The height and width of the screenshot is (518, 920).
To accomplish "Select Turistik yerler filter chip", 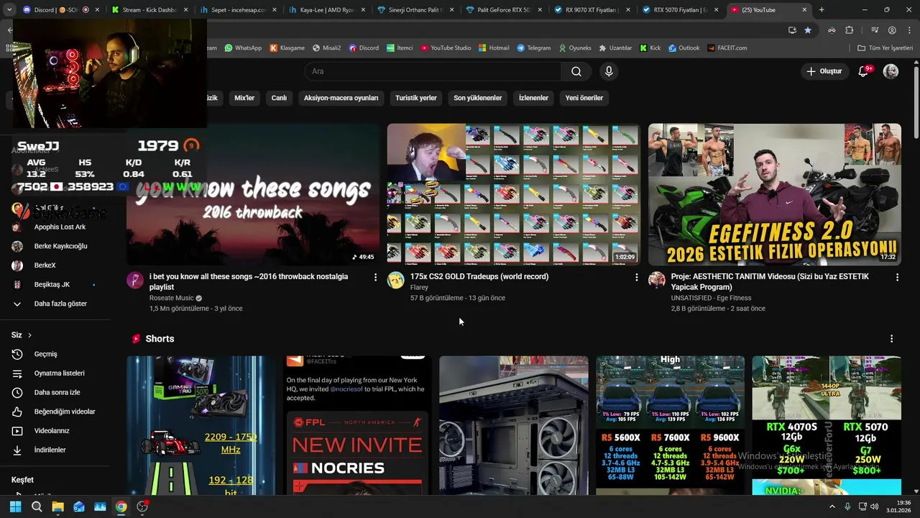I will [x=416, y=98].
